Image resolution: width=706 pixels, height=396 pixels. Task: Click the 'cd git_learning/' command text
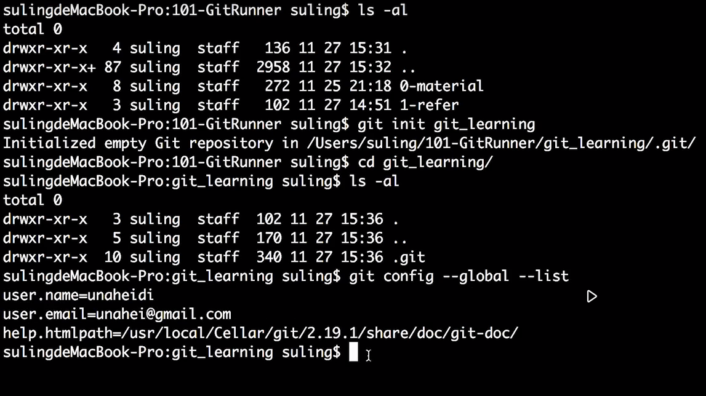(x=425, y=162)
